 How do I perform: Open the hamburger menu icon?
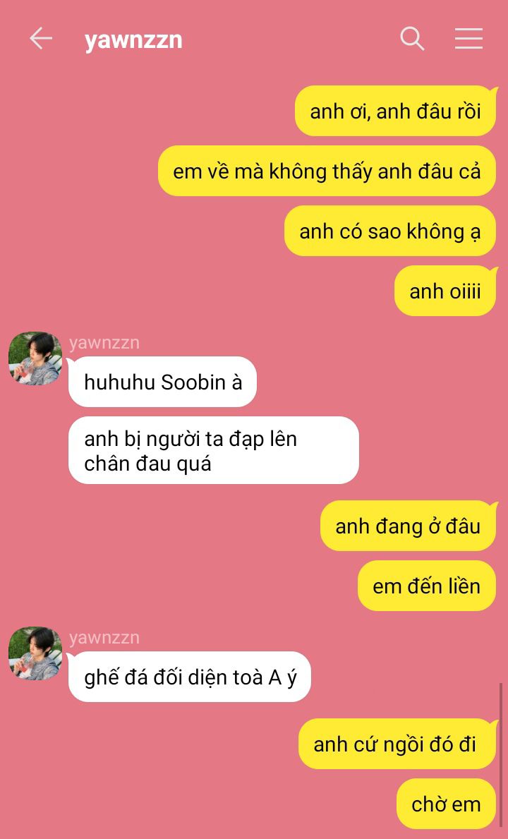(x=468, y=39)
